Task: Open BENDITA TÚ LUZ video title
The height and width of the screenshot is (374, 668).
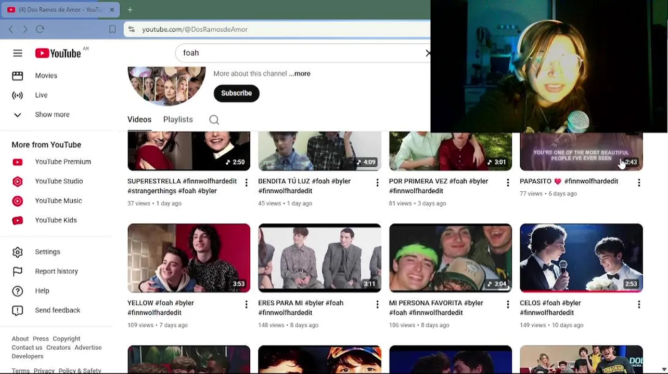Action: tap(304, 186)
